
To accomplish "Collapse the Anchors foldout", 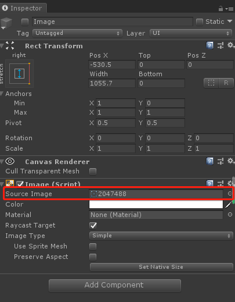I will pos(2,94).
